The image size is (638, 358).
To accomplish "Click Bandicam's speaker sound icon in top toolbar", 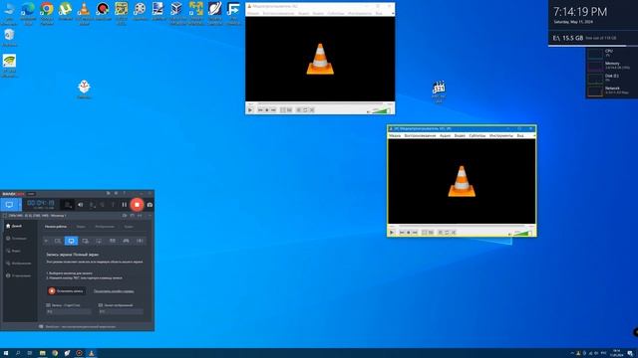I will (80, 205).
